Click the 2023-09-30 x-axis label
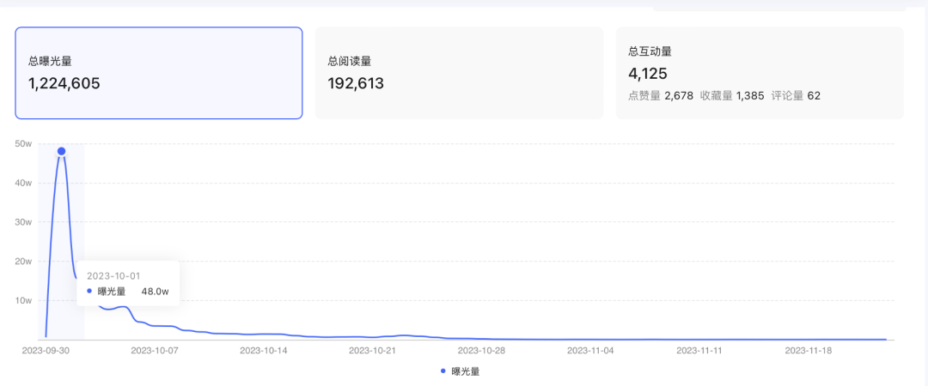Screen dimensions: 928x386 [45, 350]
